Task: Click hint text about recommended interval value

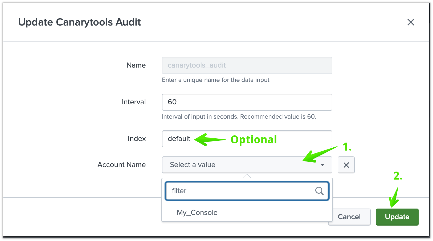Action: [239, 117]
